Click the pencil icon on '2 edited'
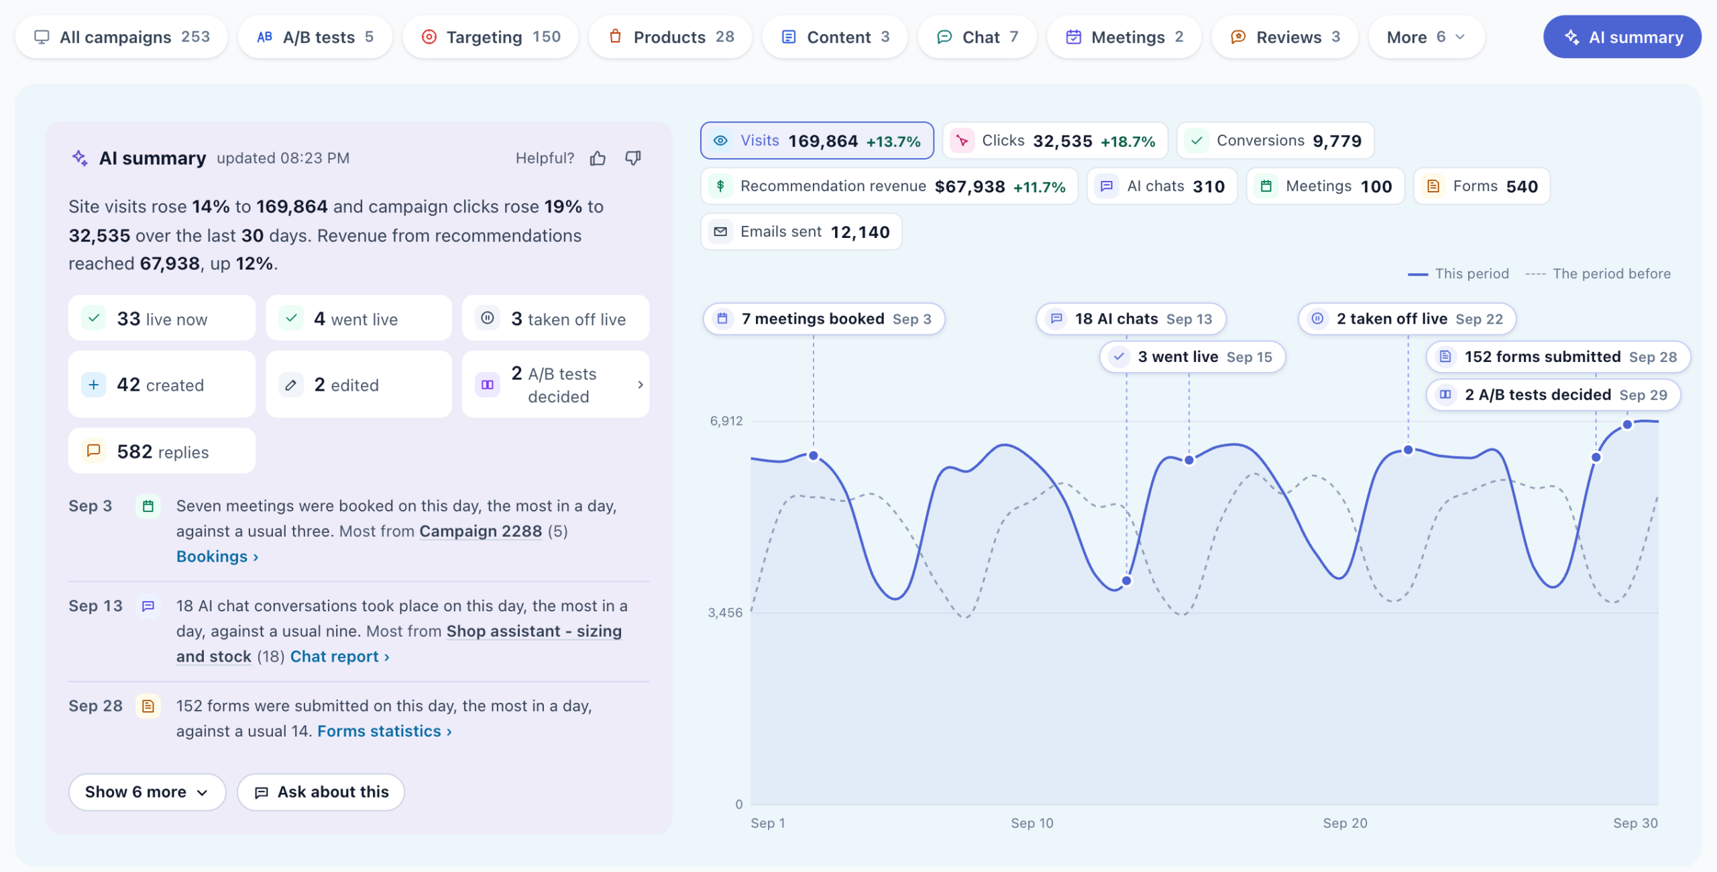Screen dimensions: 1717x872 [290, 385]
